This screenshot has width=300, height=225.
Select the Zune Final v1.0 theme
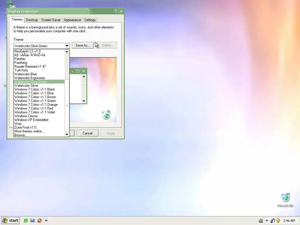(39, 127)
